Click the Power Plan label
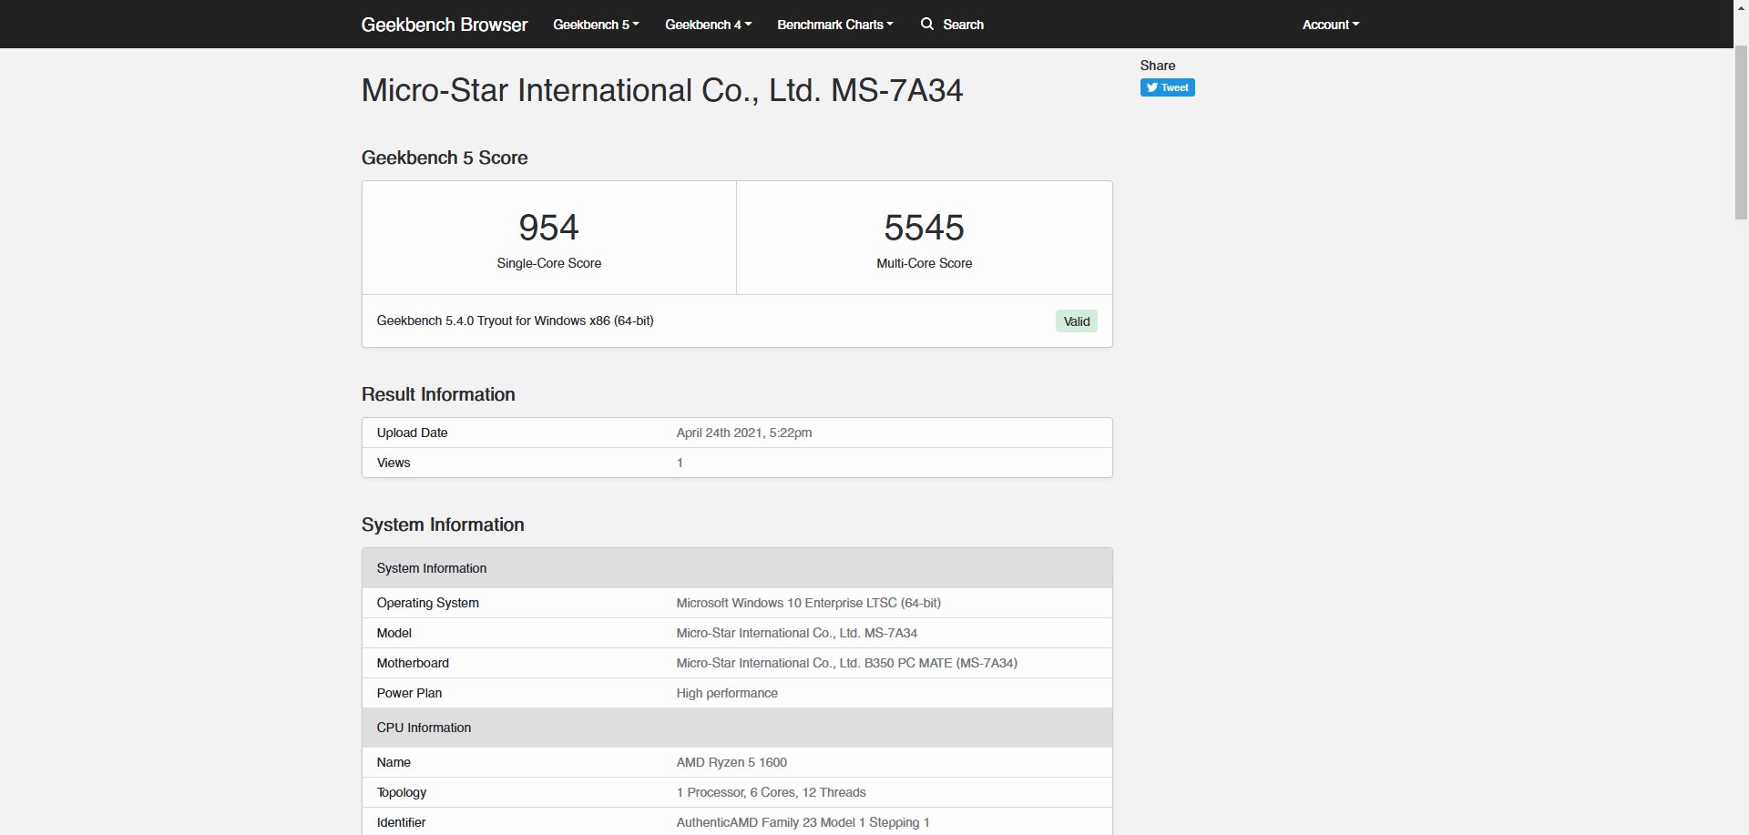Screen dimensions: 1749x835 click(409, 693)
